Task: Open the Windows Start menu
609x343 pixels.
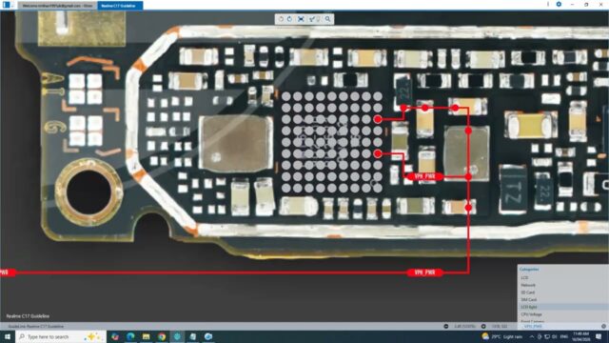Action: click(8, 336)
